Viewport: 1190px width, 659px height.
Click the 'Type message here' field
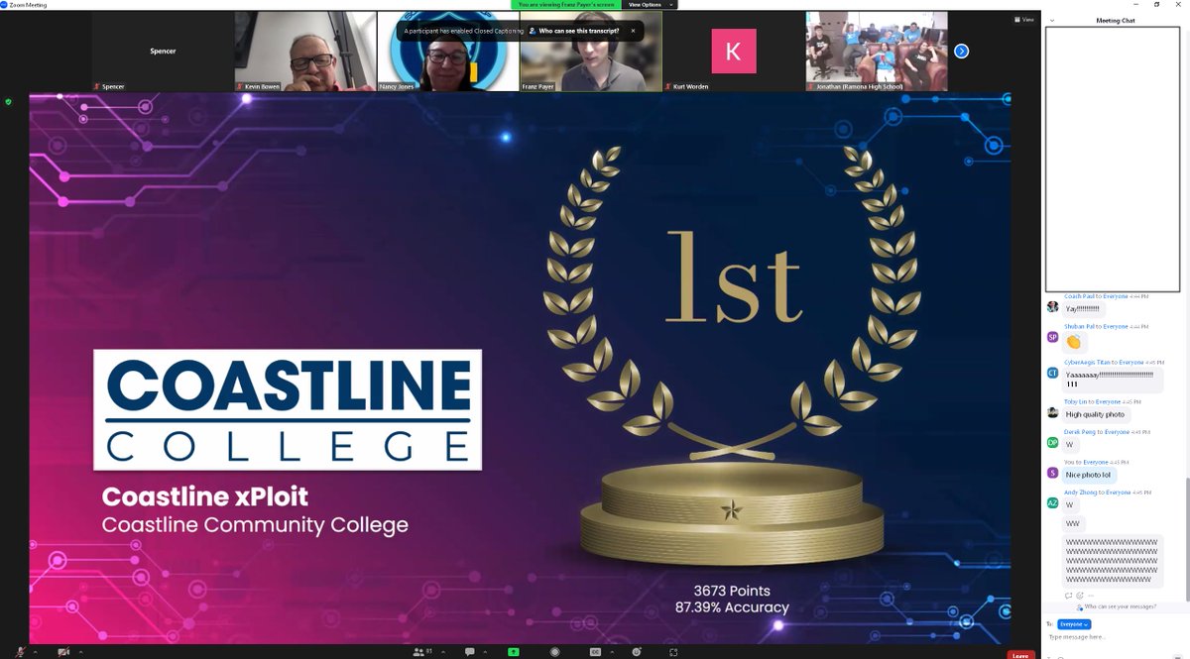[1116, 637]
